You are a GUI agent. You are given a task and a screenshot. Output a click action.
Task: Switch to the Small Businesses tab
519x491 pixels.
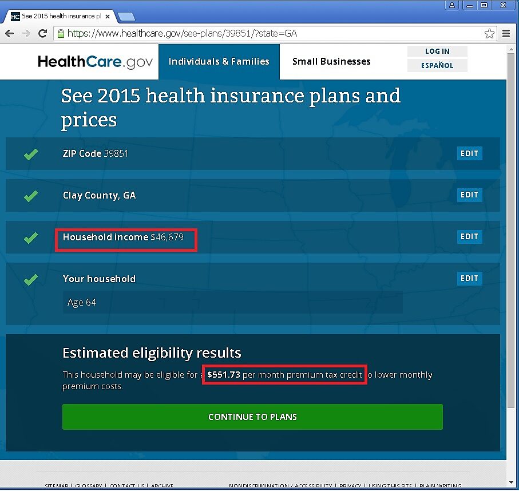click(x=331, y=62)
